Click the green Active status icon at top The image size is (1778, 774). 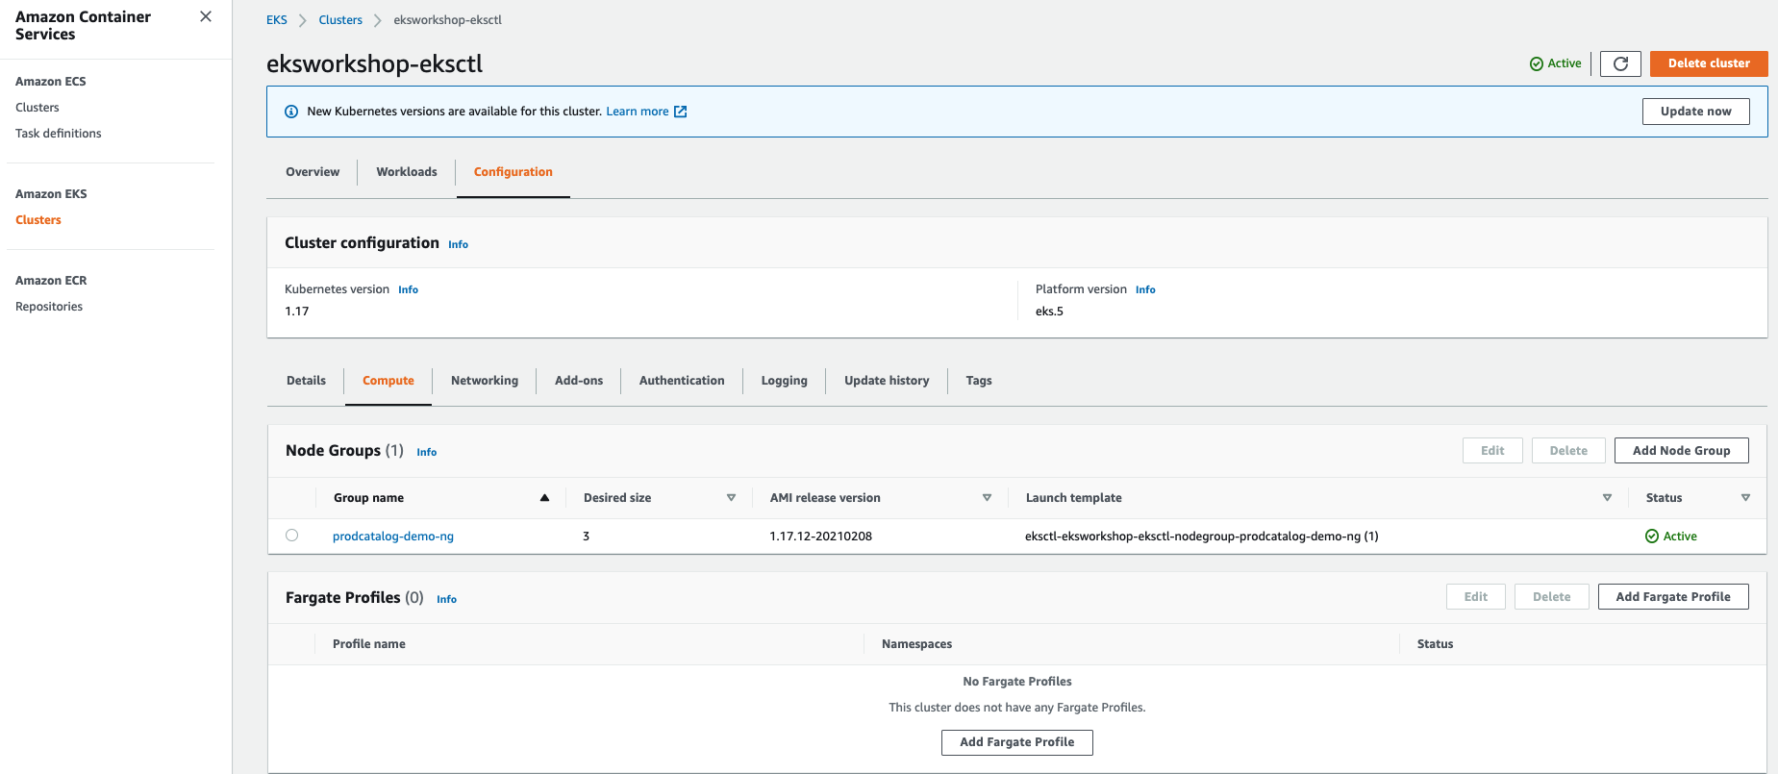(1537, 63)
